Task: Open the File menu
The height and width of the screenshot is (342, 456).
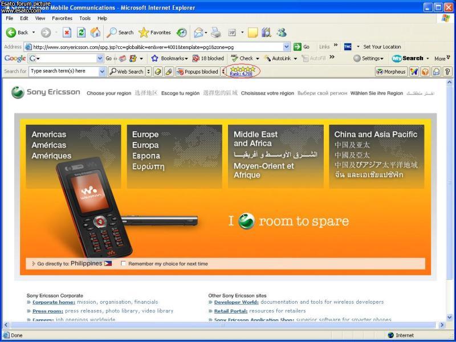Action: point(9,18)
